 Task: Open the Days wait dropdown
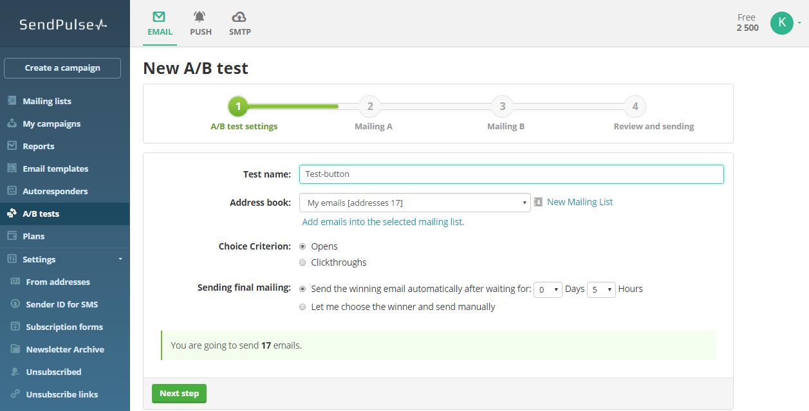point(548,289)
